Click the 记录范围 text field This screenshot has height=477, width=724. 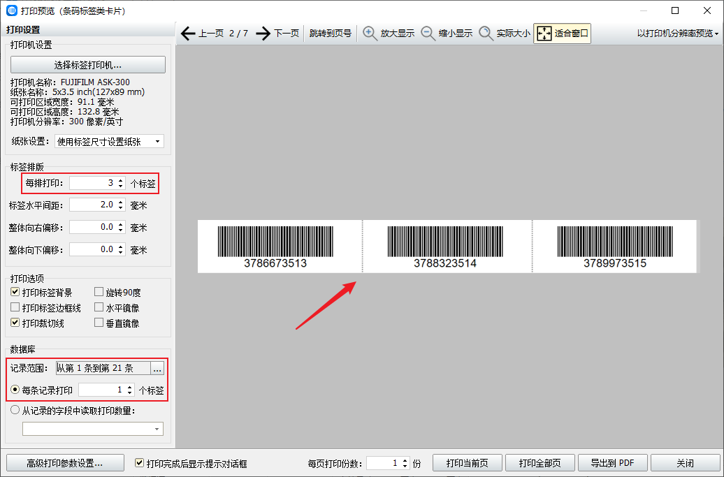(103, 367)
